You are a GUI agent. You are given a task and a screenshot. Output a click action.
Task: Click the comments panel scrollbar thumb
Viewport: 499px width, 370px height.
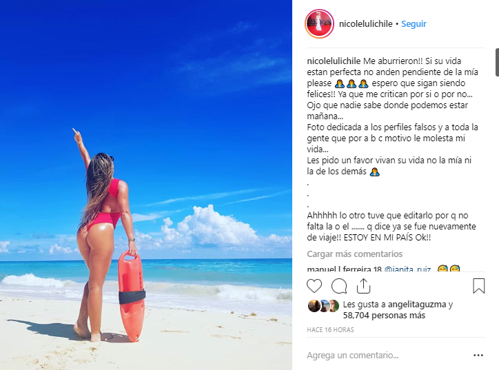tap(497, 63)
